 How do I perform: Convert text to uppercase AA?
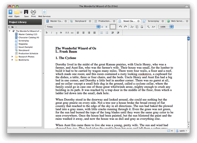pyautogui.click(x=67, y=33)
